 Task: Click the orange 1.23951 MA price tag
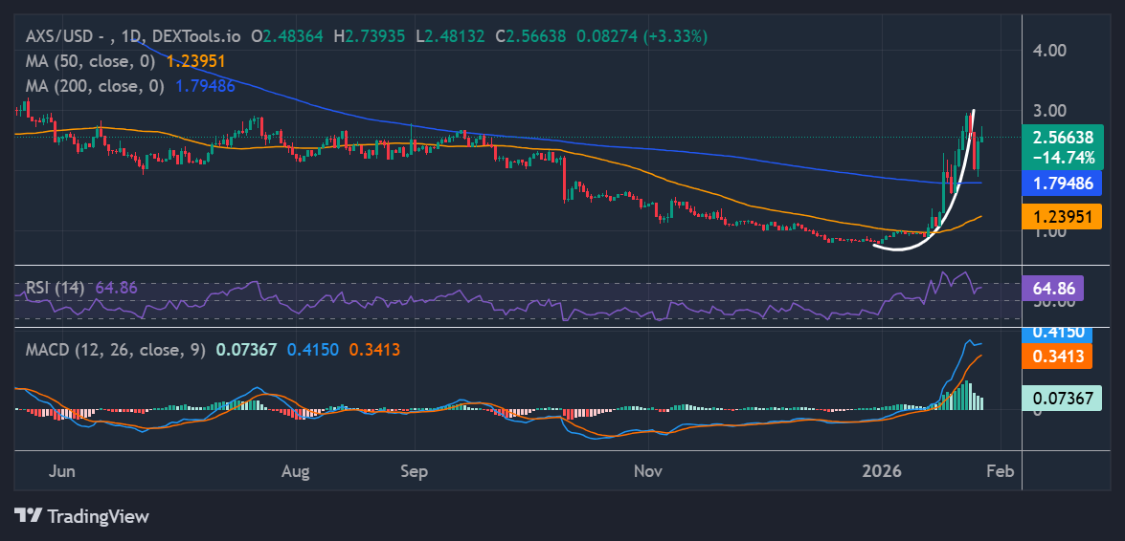1060,217
